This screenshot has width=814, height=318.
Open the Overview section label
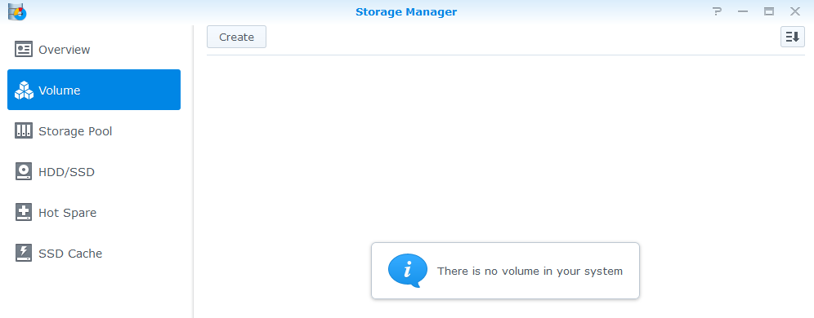[x=65, y=50]
